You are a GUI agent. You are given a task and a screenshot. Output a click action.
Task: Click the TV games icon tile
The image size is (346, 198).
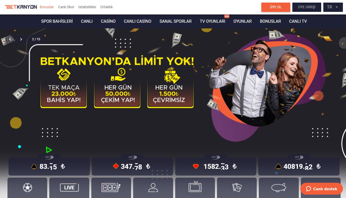pos(195,188)
